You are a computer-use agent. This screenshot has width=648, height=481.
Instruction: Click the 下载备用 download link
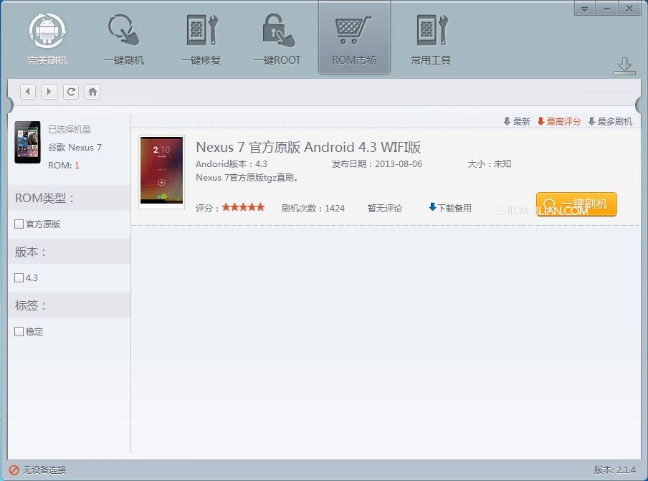point(450,208)
